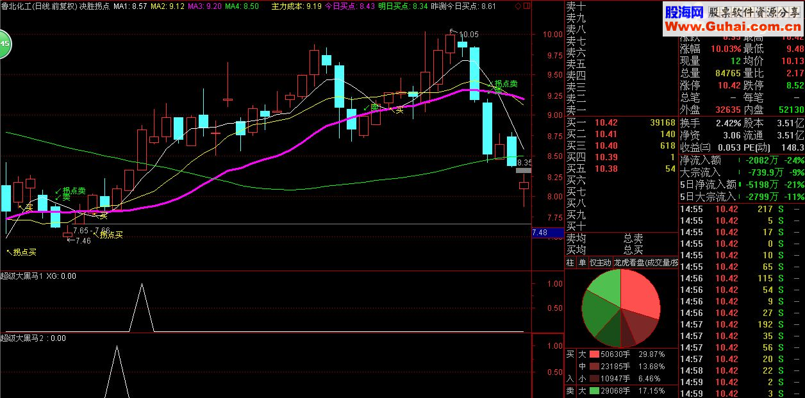This screenshot has height=398, width=805.
Task: Click the 决胜拐点 indicator name
Action: (x=95, y=6)
